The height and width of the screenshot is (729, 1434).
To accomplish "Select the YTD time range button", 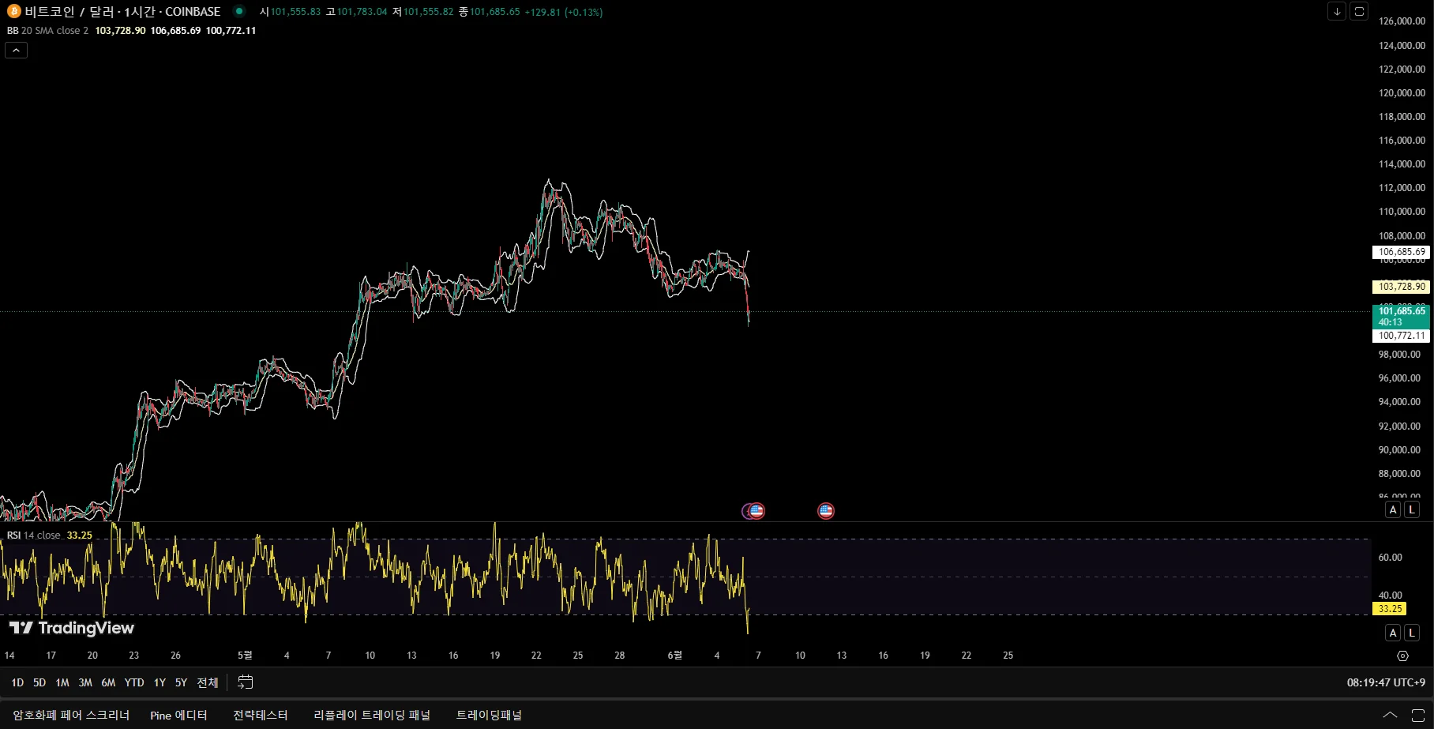I will pyautogui.click(x=134, y=682).
